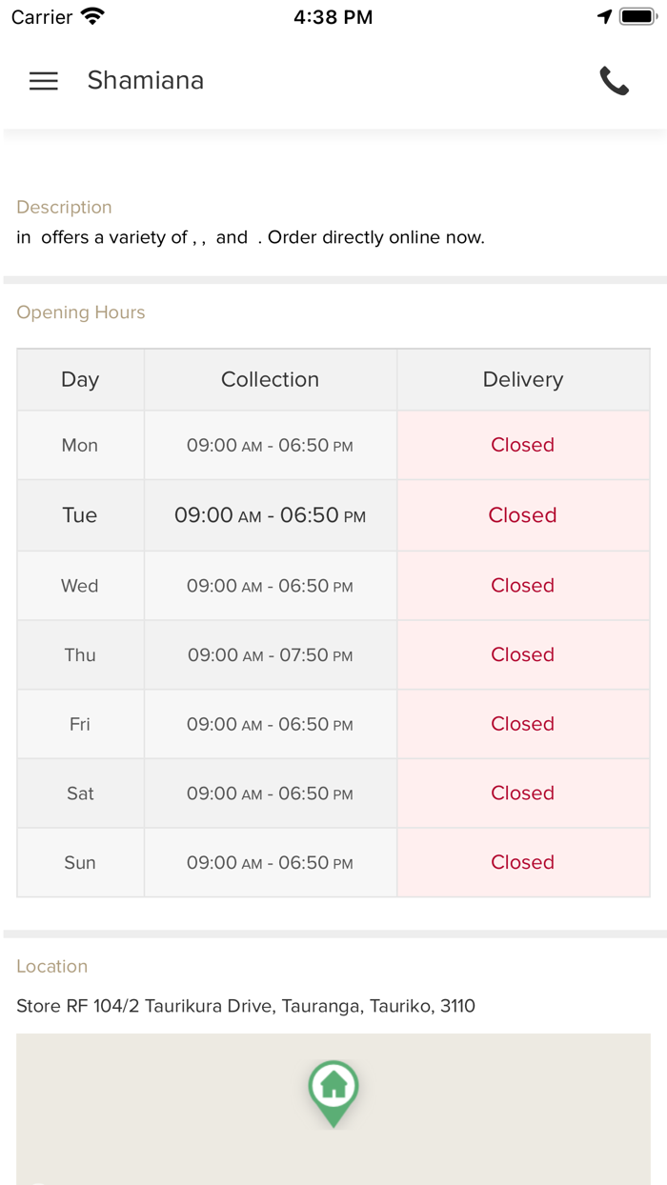
Task: Tap the restaurant description text
Action: (251, 237)
